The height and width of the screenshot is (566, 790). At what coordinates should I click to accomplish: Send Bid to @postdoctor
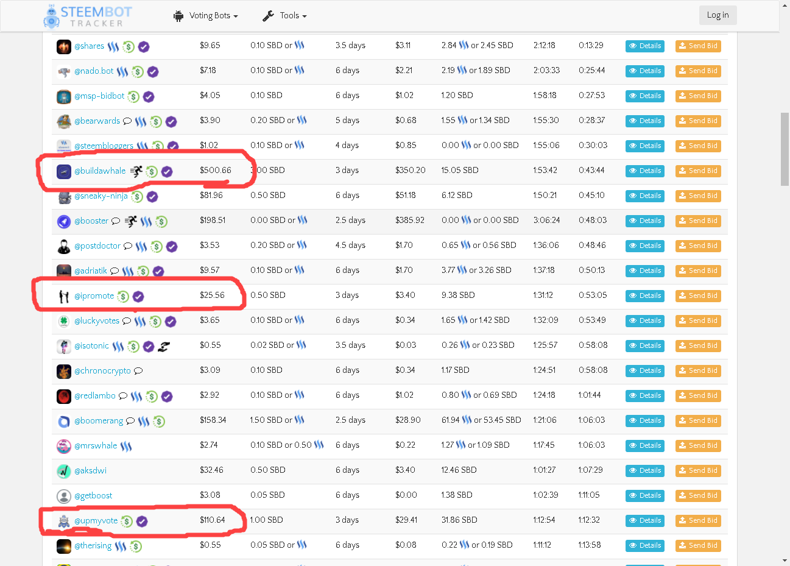tap(698, 246)
